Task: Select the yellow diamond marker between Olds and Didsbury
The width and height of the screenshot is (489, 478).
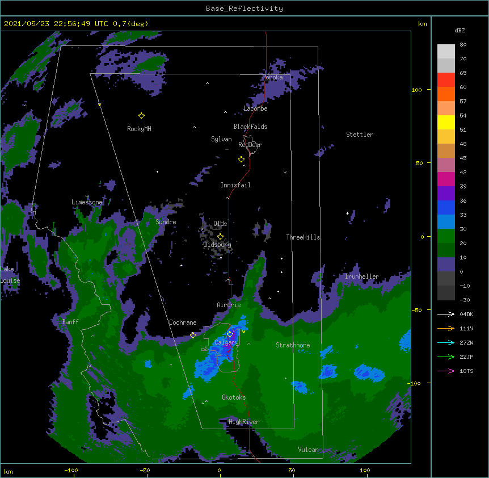Action: (x=220, y=236)
